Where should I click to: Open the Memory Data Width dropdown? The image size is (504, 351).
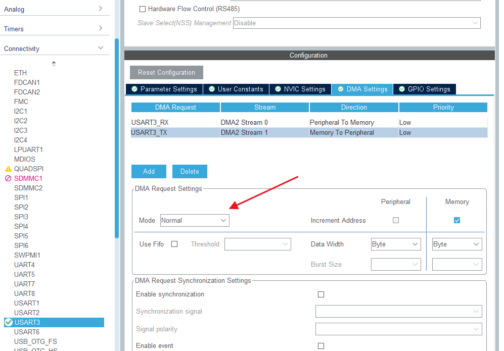coord(457,244)
